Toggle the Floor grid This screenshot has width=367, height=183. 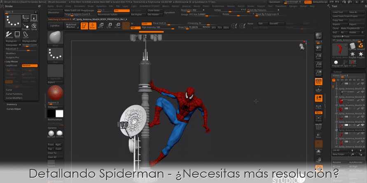(318, 90)
